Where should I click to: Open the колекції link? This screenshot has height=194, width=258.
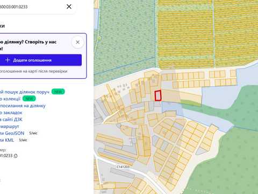(x=10, y=99)
